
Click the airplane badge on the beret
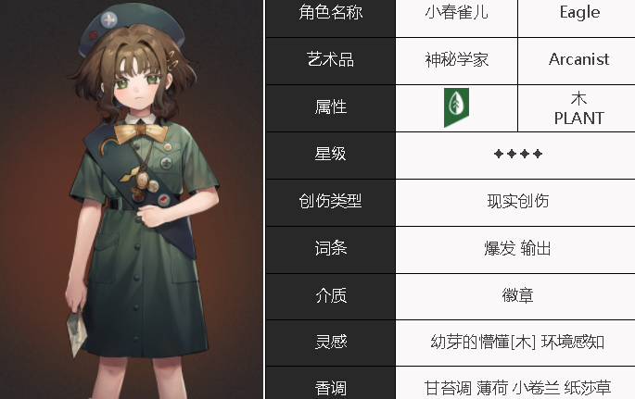click(108, 19)
